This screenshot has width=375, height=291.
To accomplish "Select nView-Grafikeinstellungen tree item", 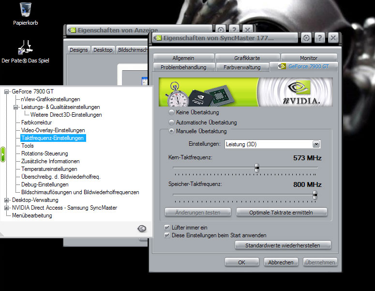I will 50,99.
